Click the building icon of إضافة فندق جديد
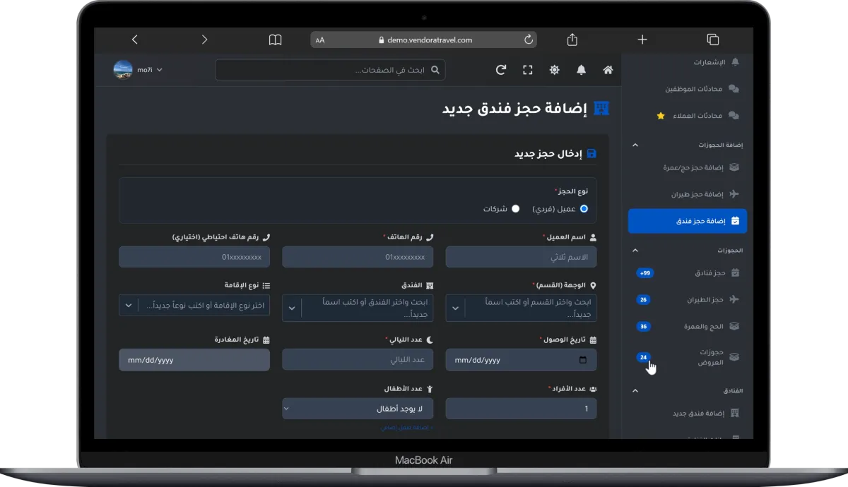Screen dimensions: 848x487 (734, 413)
